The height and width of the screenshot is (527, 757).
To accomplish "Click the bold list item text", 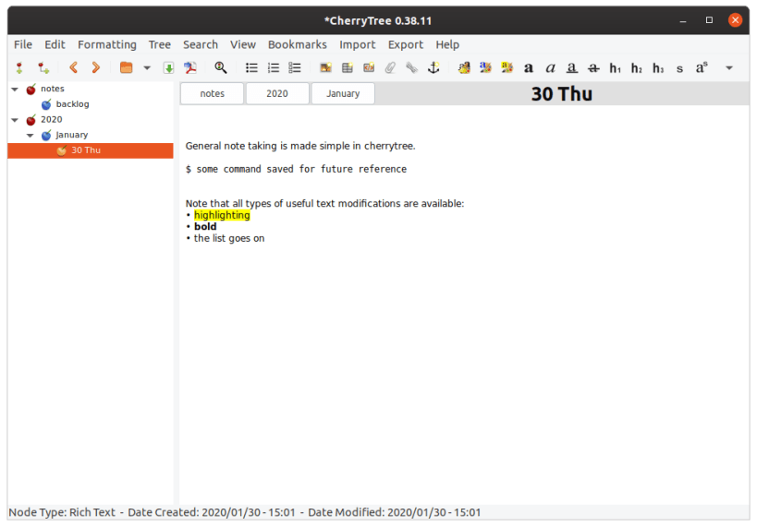I will click(205, 227).
